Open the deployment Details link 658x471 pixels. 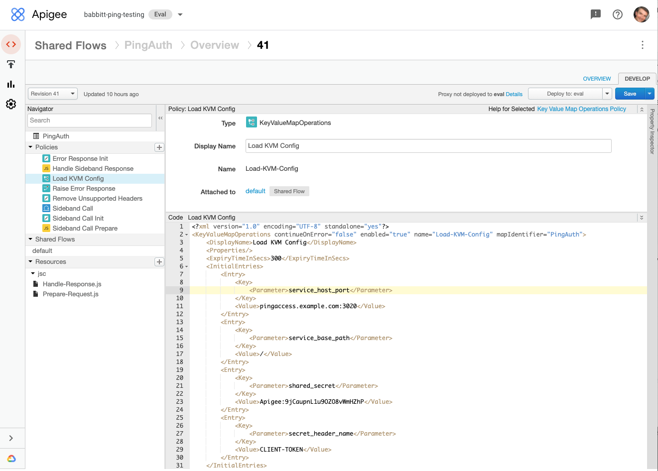tap(514, 94)
